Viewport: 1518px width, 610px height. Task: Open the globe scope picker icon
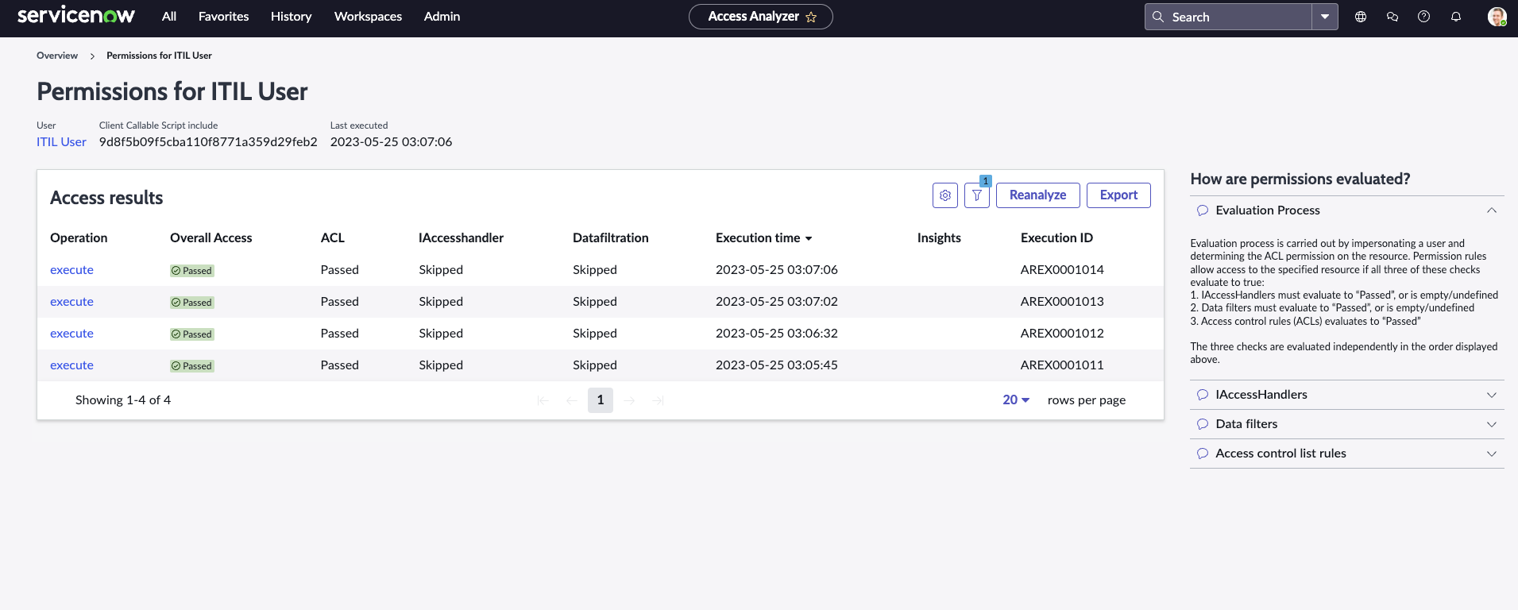pyautogui.click(x=1361, y=17)
